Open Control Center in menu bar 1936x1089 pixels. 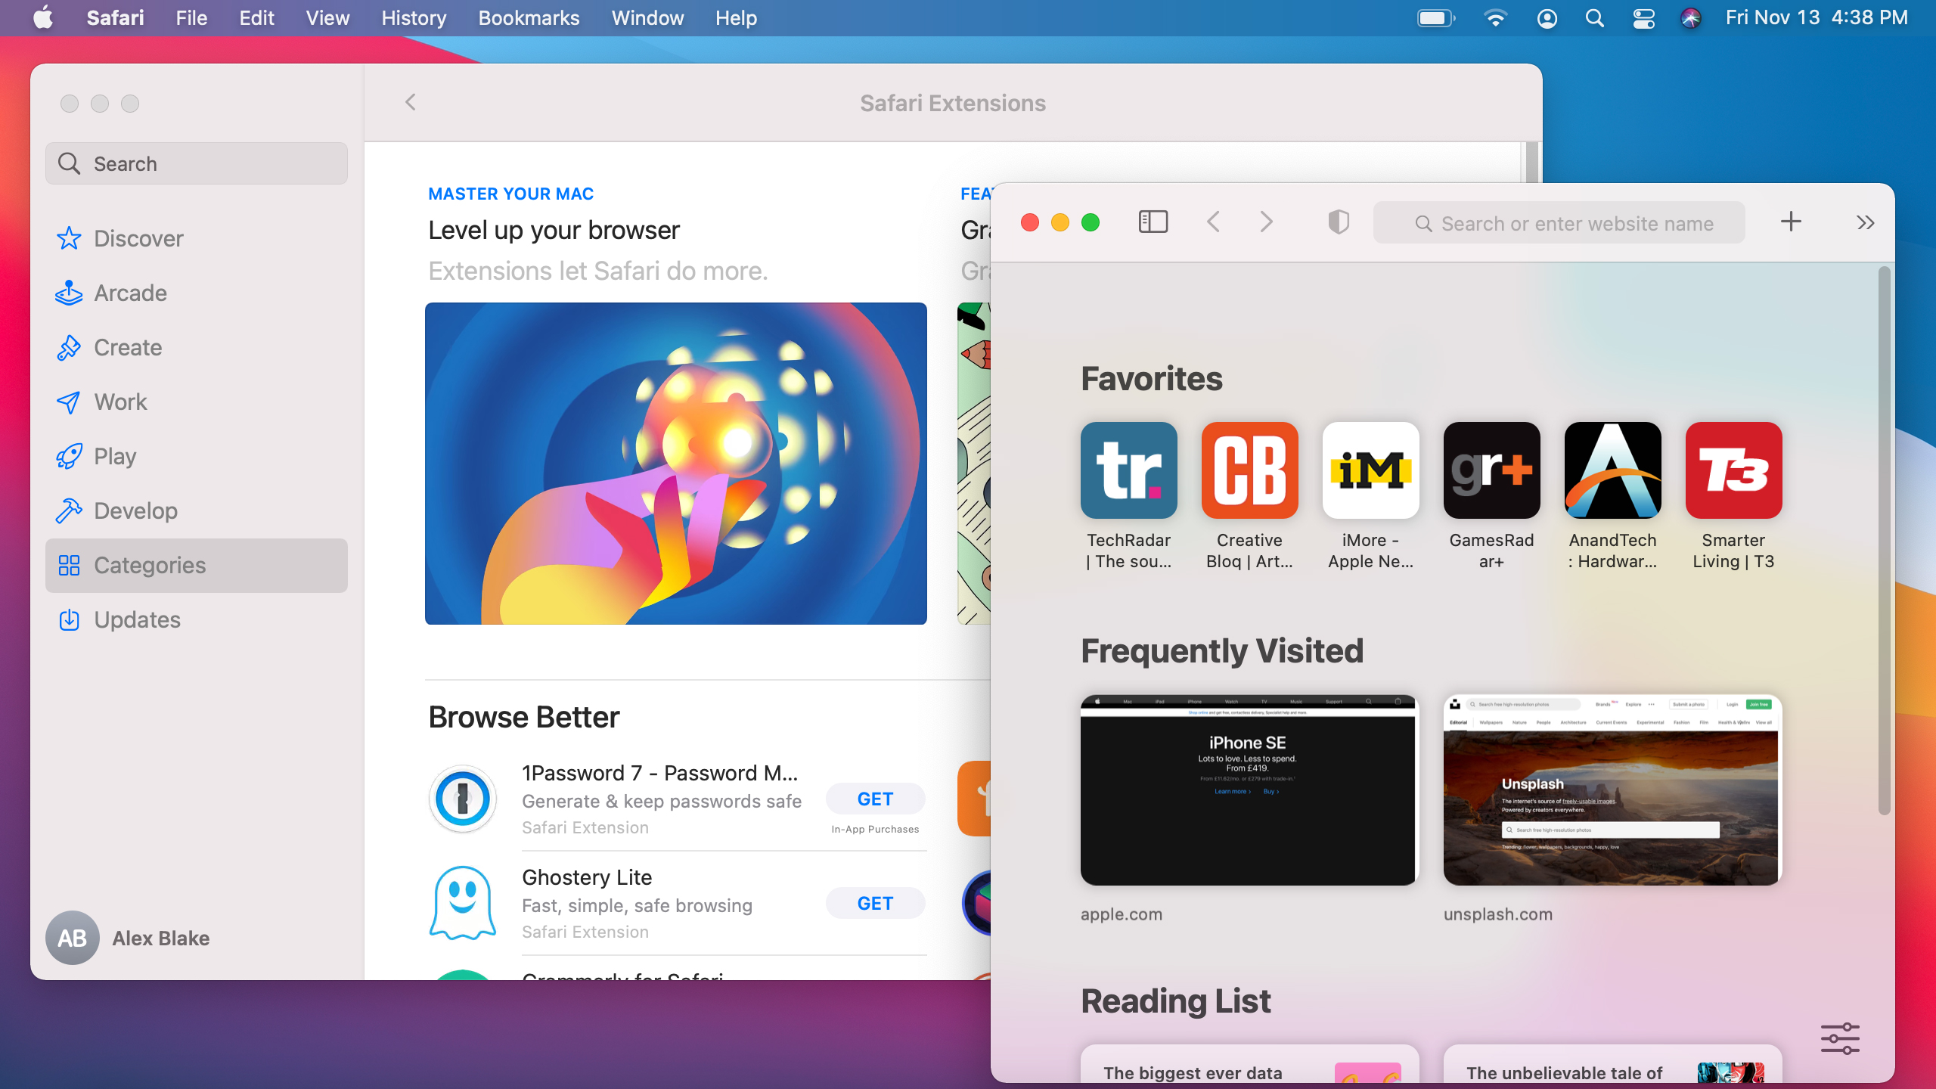point(1643,17)
